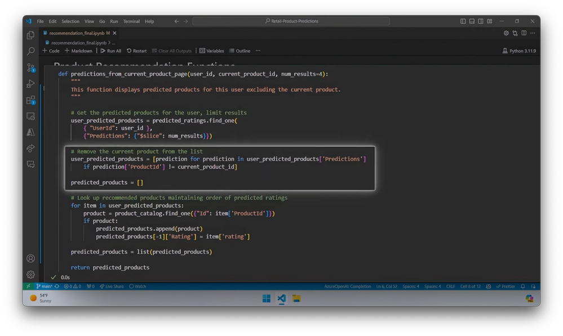
Task: Click Cell 8 of 12 status item
Action: [471, 286]
